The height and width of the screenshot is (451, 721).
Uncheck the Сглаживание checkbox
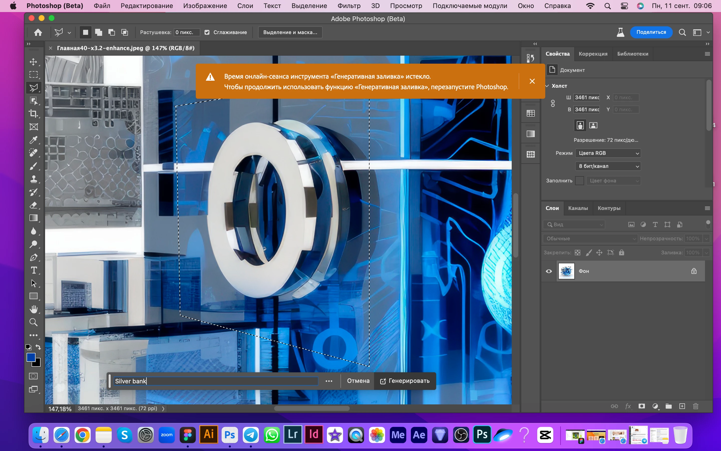coord(207,32)
